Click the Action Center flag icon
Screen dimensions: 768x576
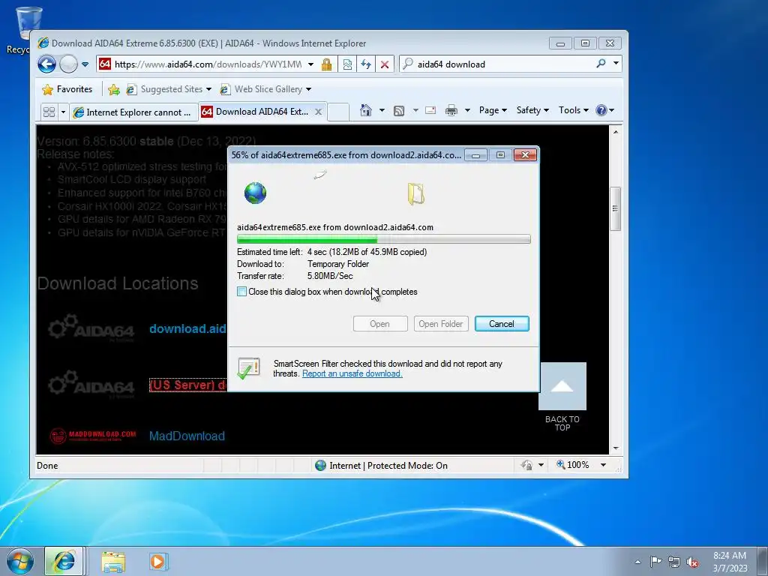[655, 561]
